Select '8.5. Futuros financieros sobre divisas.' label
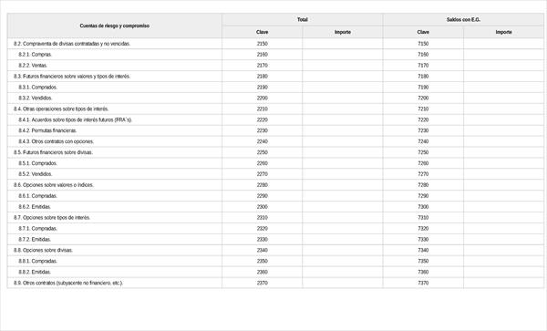Screen dimensions: 547x331 click(x=53, y=152)
